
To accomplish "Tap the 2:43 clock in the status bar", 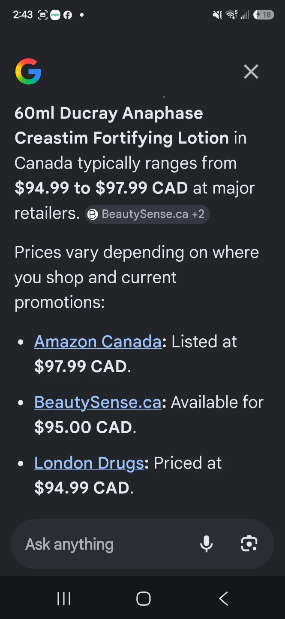I will pyautogui.click(x=23, y=15).
